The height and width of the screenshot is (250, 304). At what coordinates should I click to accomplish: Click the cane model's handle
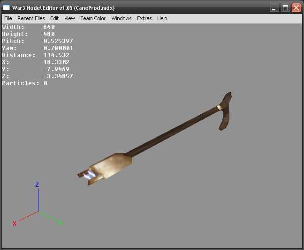click(226, 111)
